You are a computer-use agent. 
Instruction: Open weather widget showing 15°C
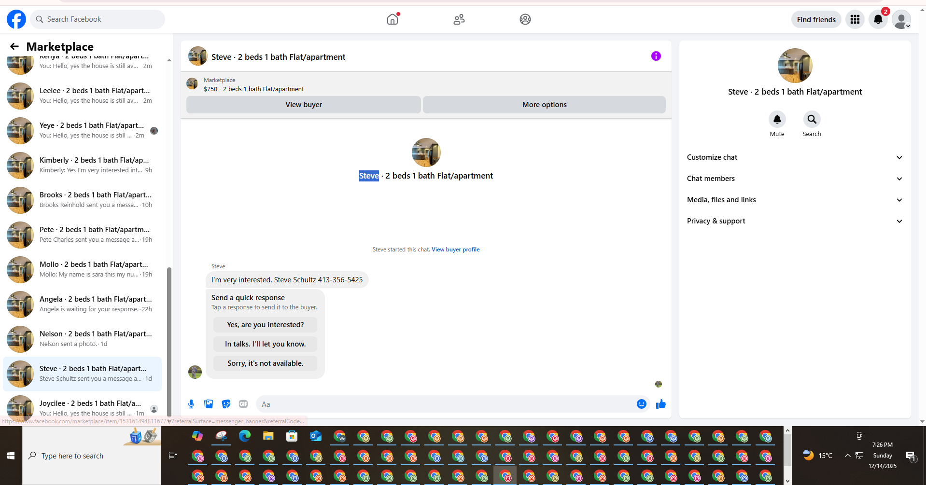[x=817, y=455]
